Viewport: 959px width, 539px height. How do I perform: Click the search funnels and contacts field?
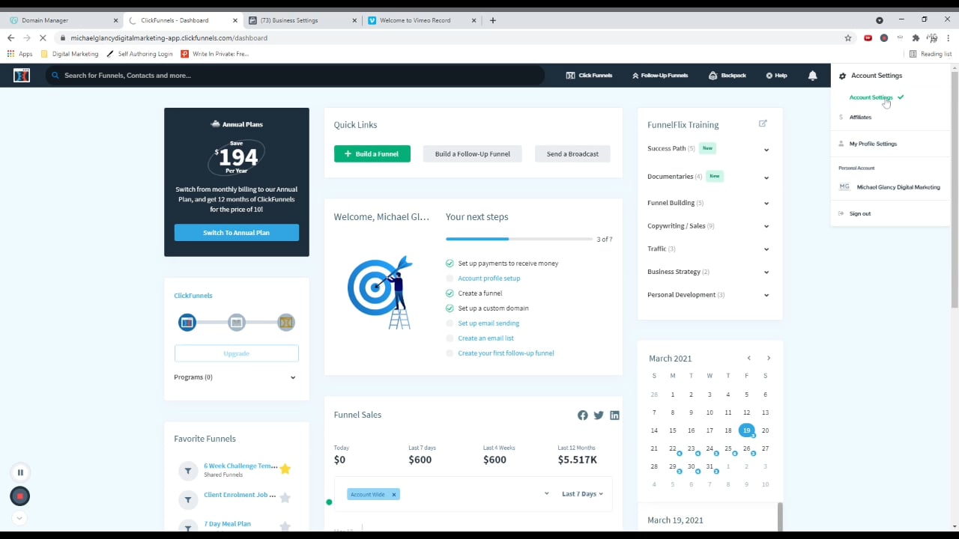coord(295,76)
